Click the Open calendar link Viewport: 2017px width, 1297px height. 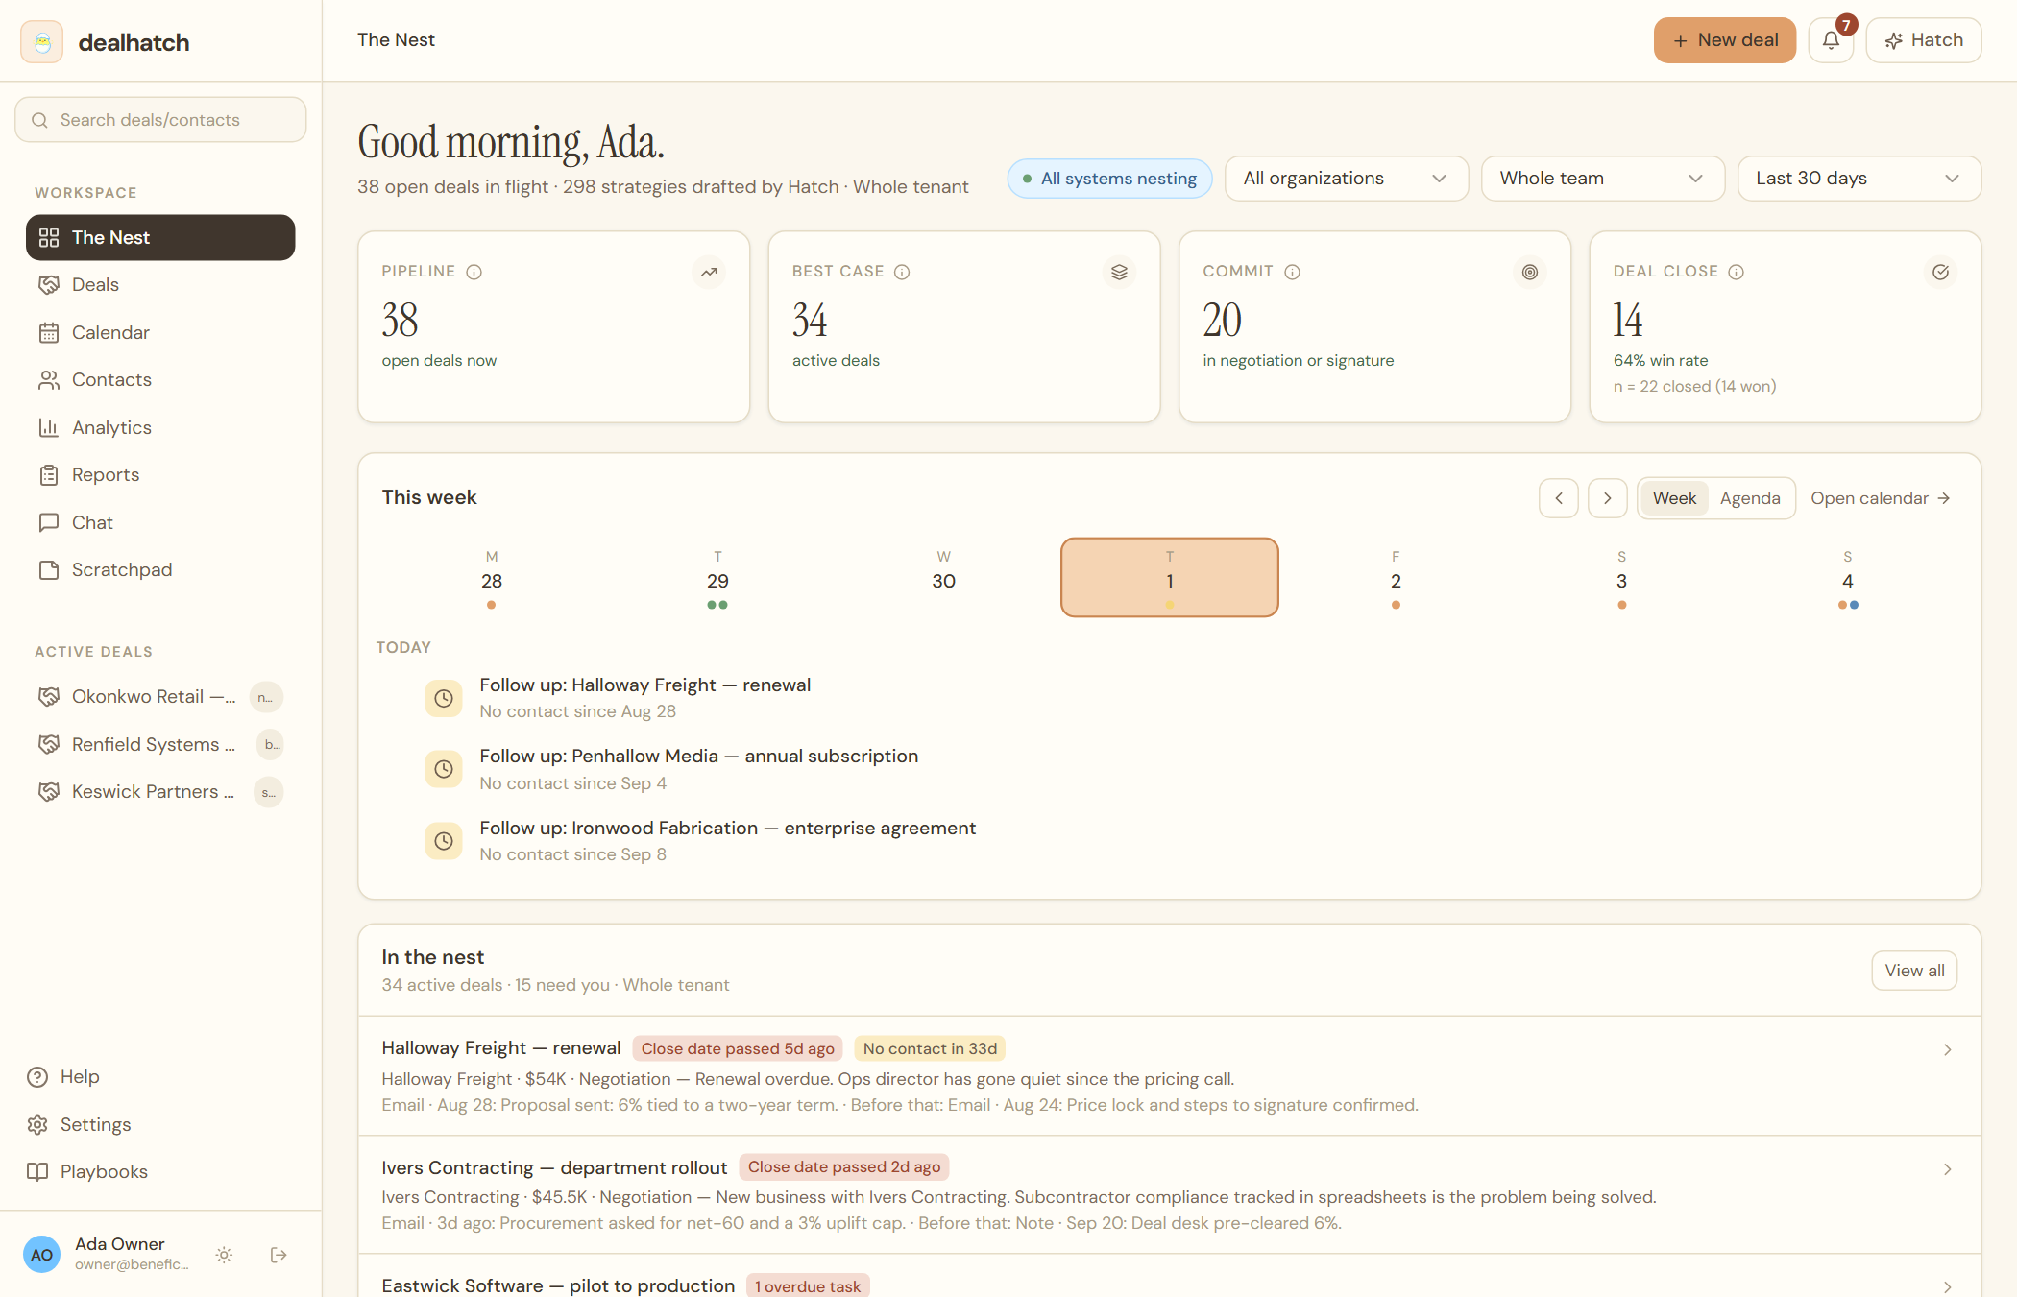pyautogui.click(x=1880, y=498)
